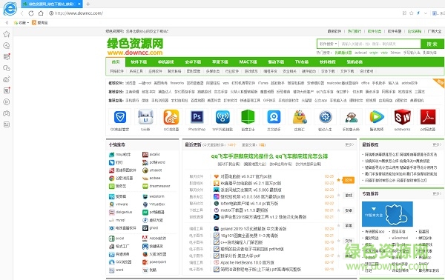
Task: Click the 首页 navigation tab
Action: [x=116, y=61]
